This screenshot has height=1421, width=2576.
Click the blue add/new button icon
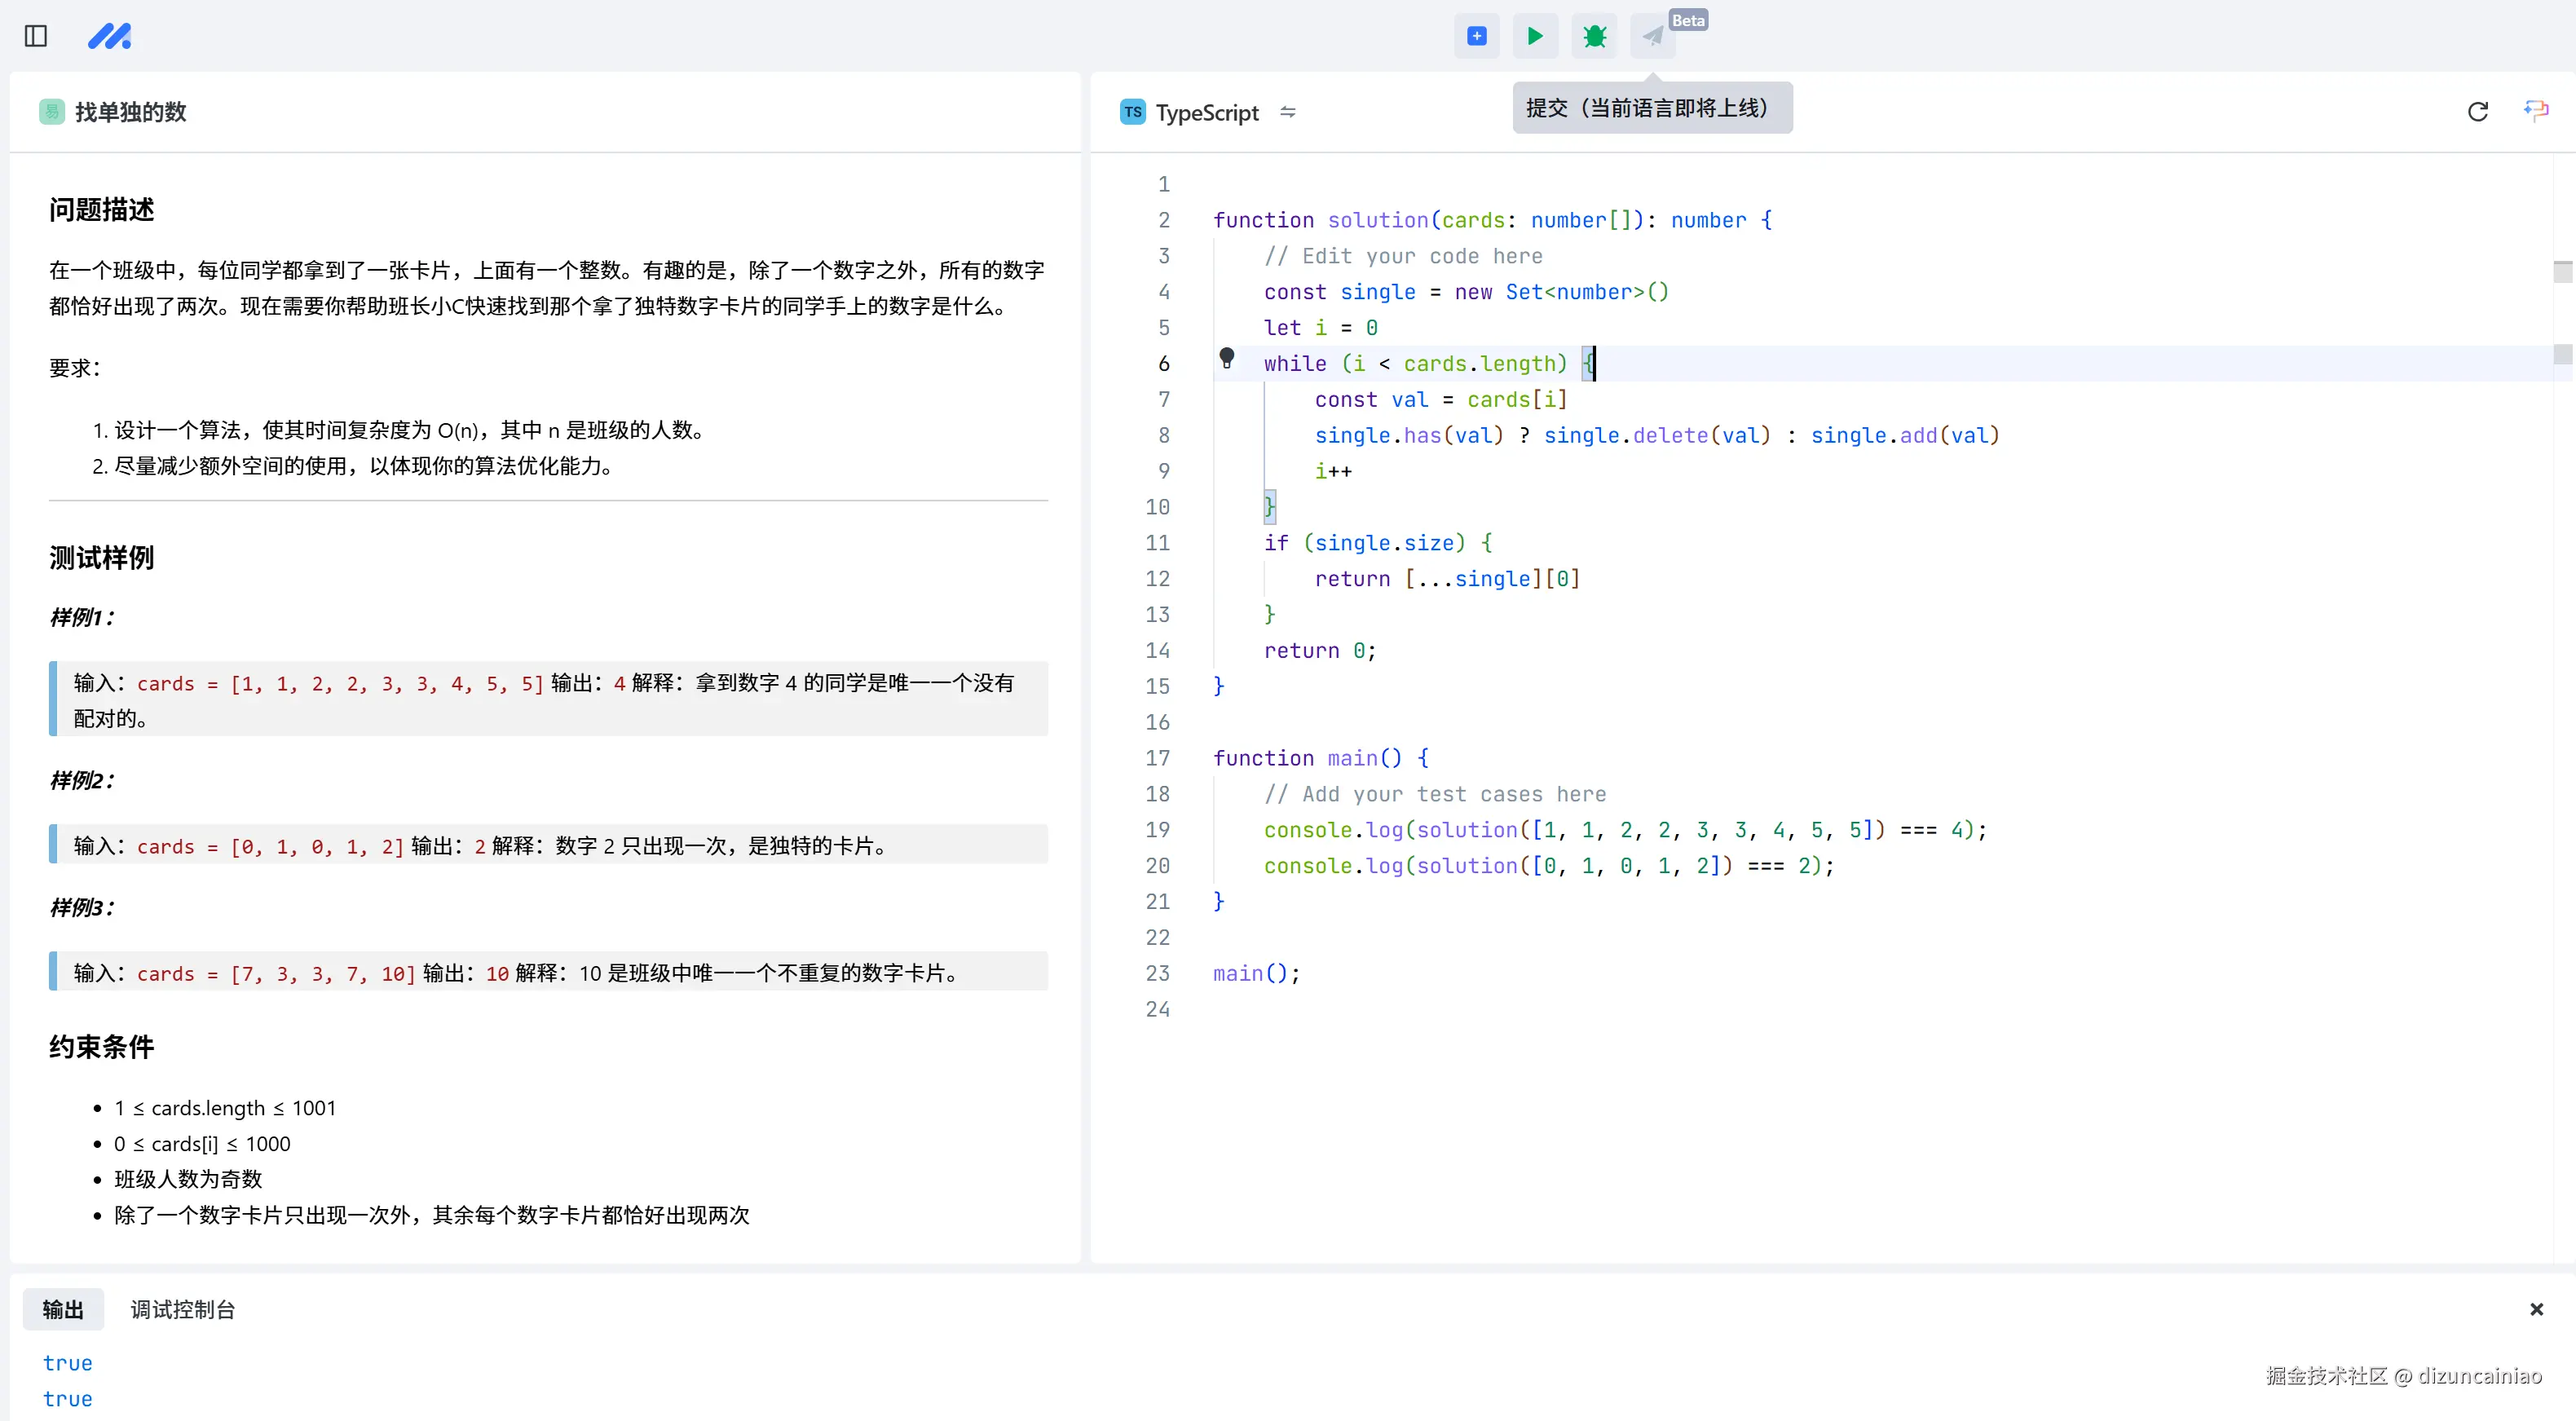(1476, 36)
